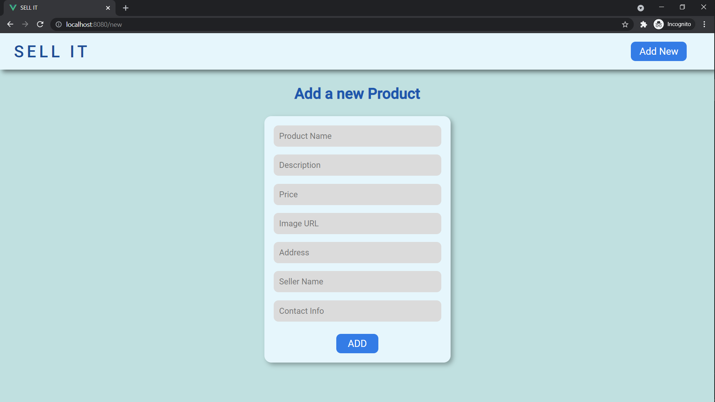
Task: Click the browser forward arrow
Action: [25, 24]
